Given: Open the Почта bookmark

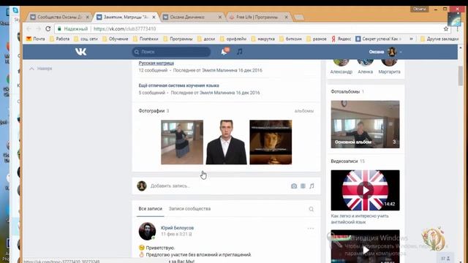Looking at the screenshot, I should click(x=36, y=39).
